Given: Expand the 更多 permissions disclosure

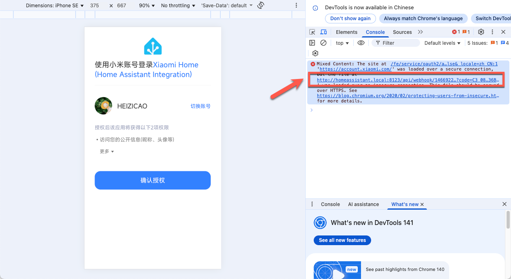Looking at the screenshot, I should click(106, 151).
